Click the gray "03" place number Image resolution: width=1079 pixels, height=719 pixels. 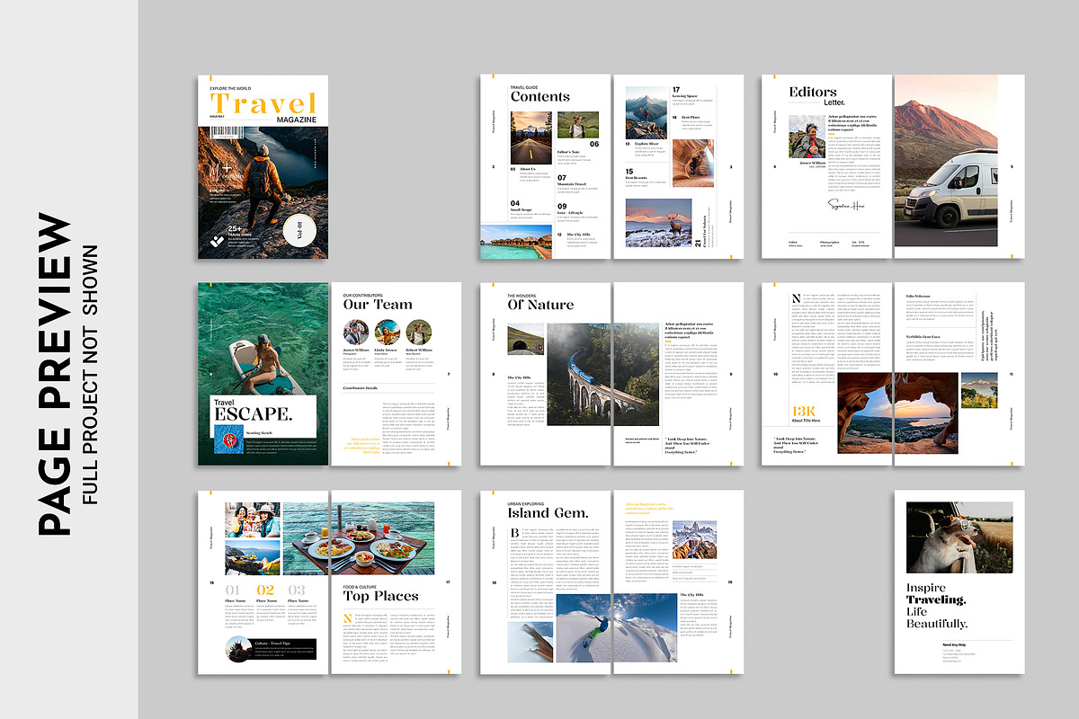pyautogui.click(x=298, y=590)
